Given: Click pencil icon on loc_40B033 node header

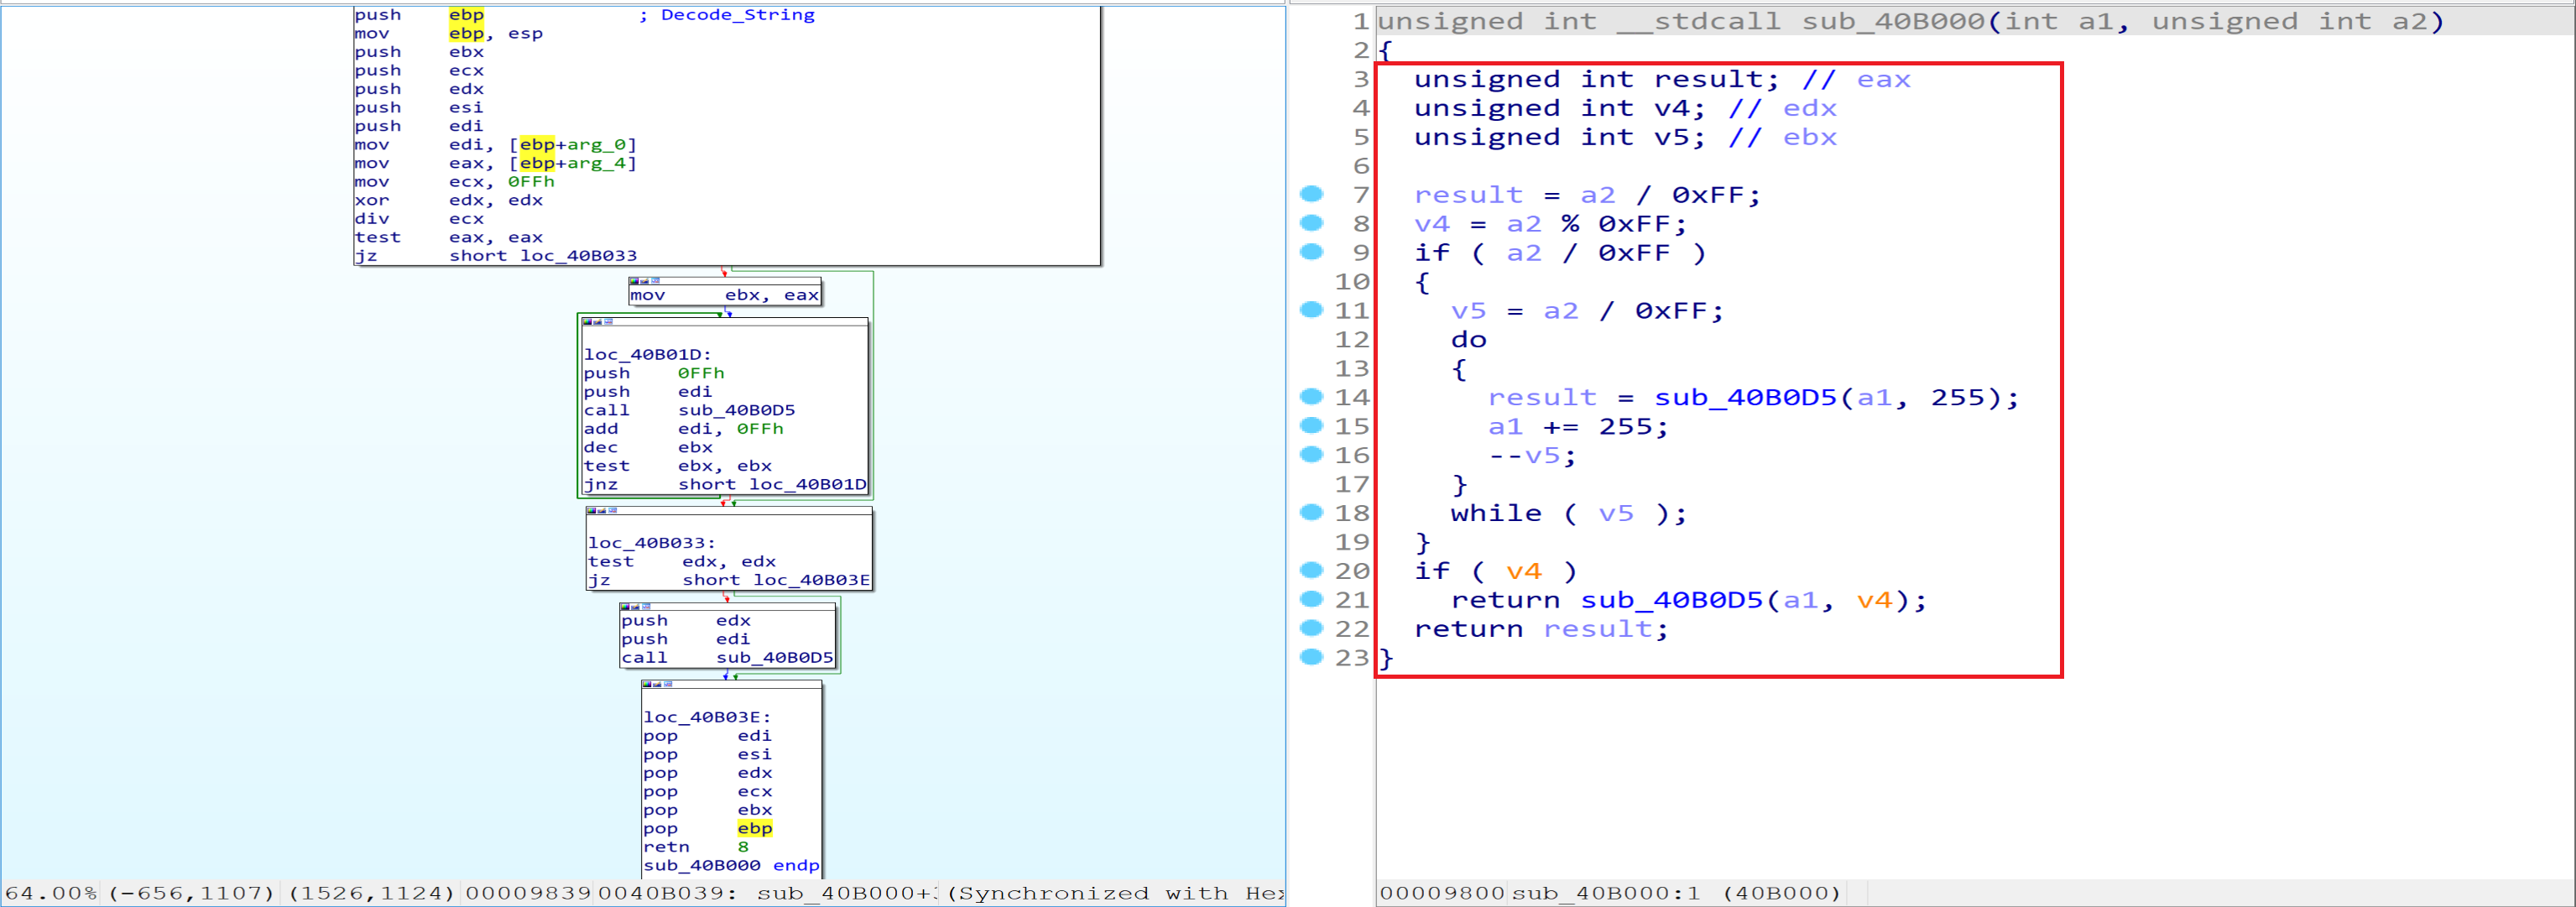Looking at the screenshot, I should pos(602,510).
